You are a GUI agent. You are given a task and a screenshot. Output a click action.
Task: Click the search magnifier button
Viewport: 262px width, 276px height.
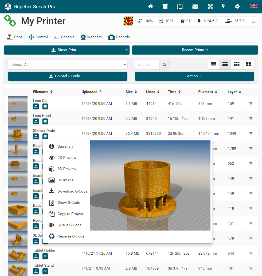(164, 64)
